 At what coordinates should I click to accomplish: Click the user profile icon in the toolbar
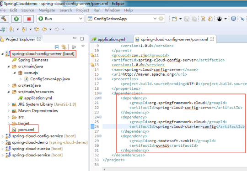[220, 19]
